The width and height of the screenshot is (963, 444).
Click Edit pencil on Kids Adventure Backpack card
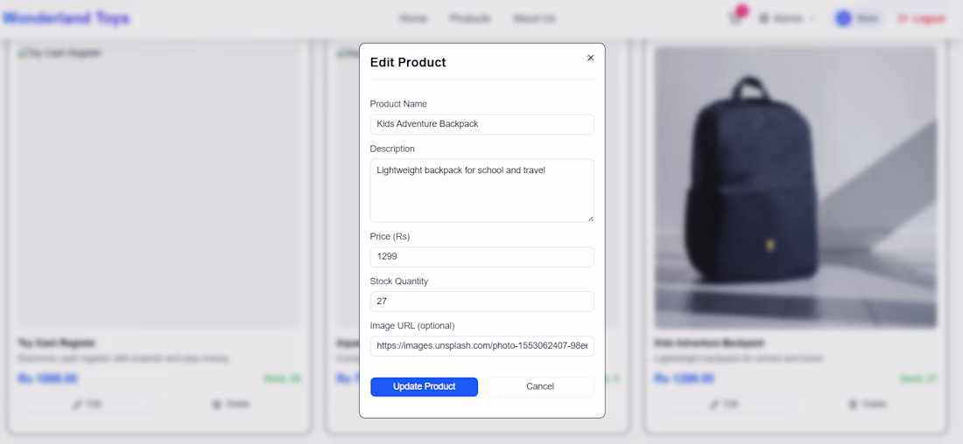(725, 404)
